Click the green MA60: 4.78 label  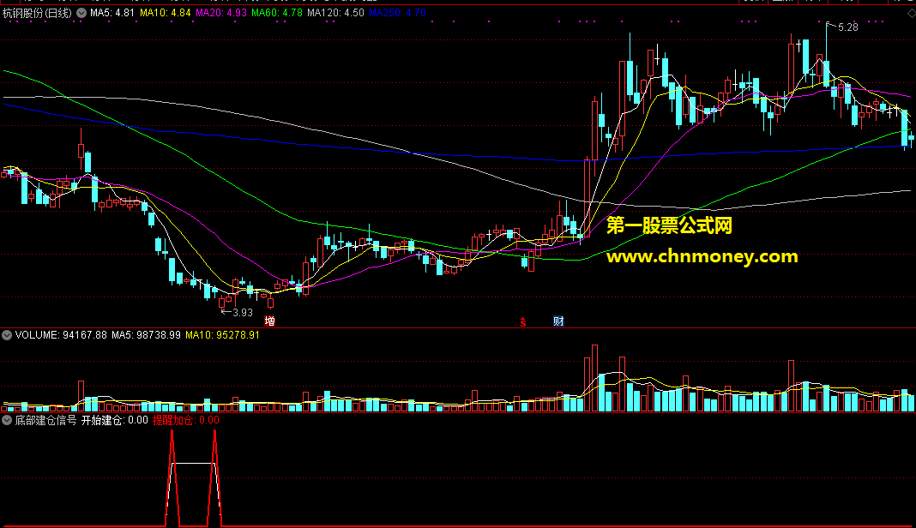coord(277,13)
